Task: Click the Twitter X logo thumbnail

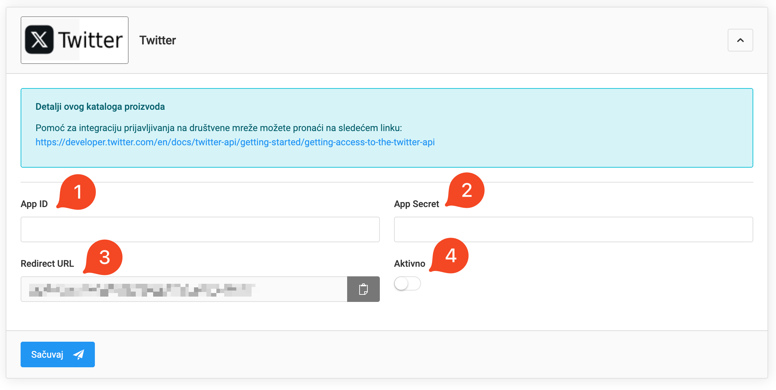Action: pyautogui.click(x=75, y=40)
